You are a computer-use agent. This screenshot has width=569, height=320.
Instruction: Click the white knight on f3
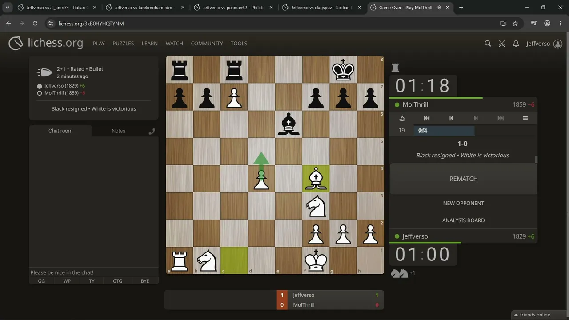pos(316,206)
